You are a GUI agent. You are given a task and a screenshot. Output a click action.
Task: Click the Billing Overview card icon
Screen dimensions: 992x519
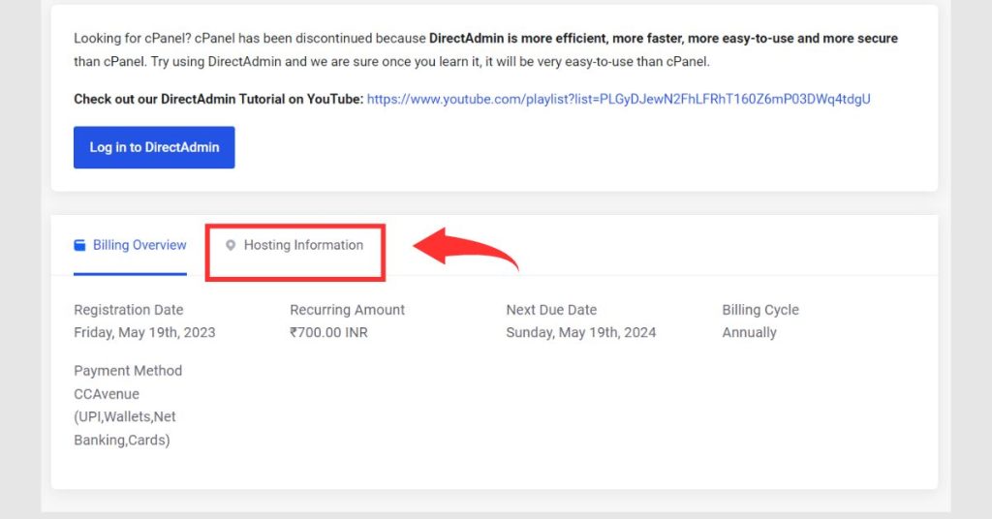point(79,245)
